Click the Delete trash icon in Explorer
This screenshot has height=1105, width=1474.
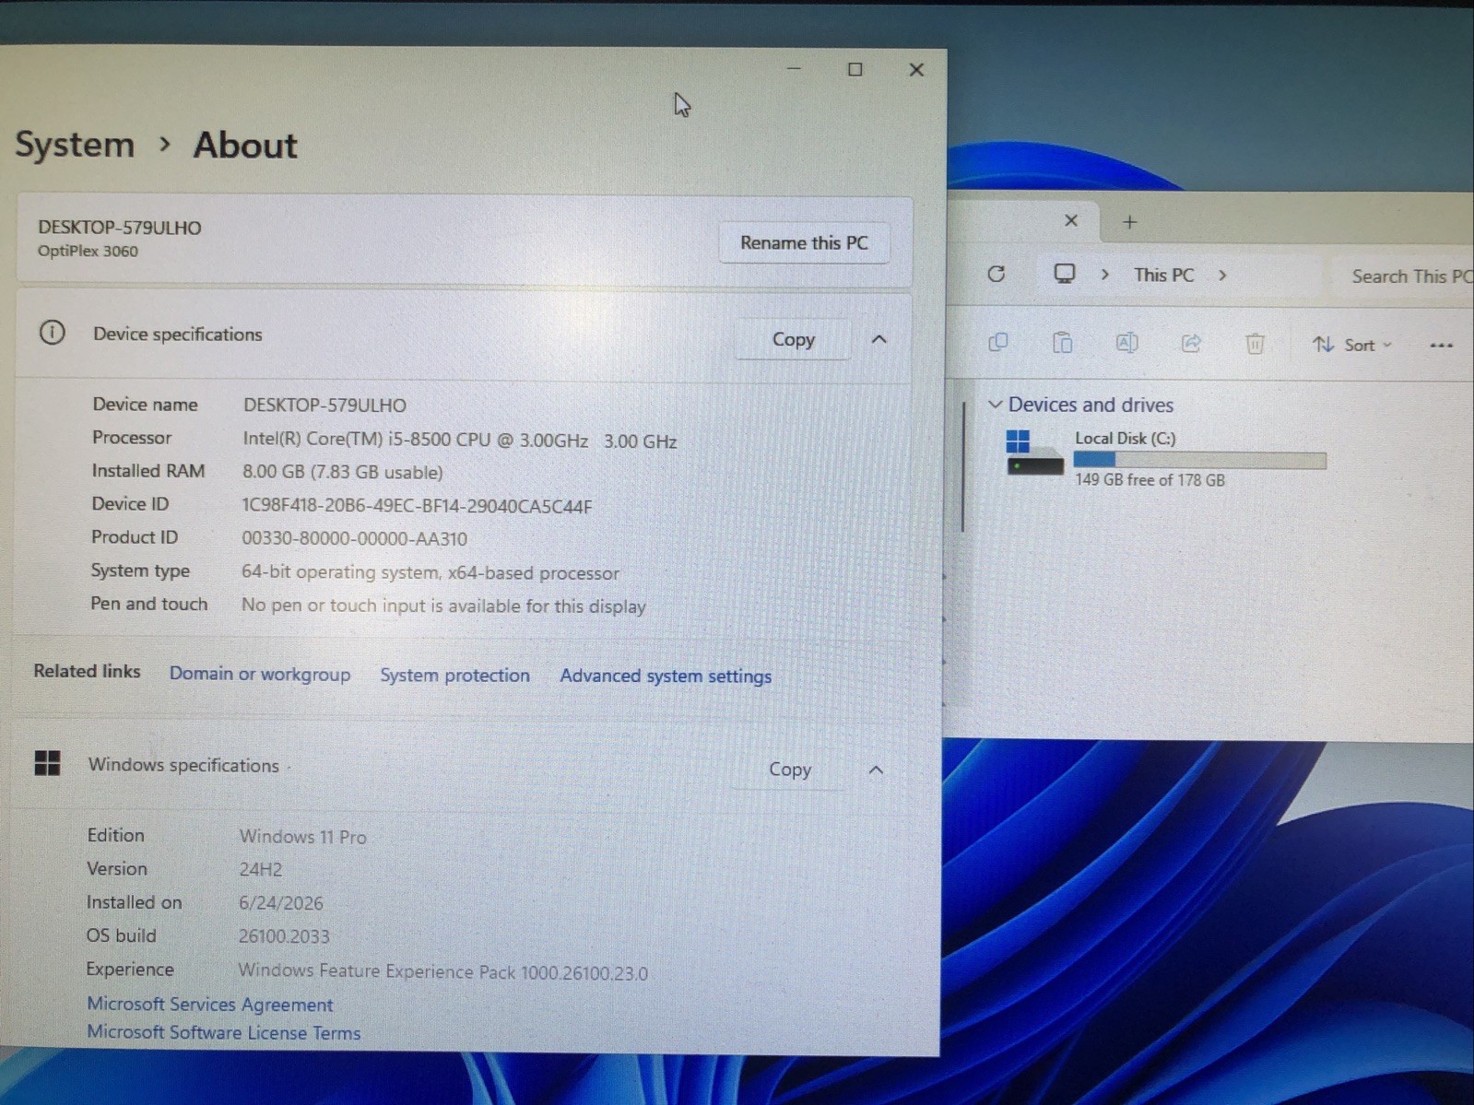[1255, 344]
